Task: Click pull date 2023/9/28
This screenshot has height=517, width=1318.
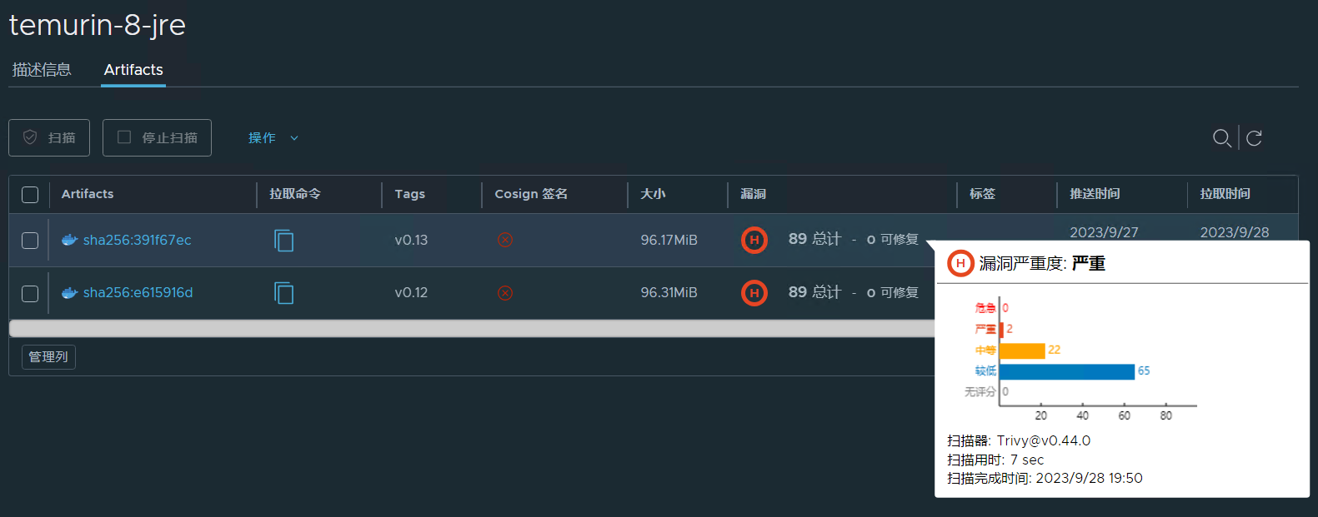Action: pos(1235,232)
